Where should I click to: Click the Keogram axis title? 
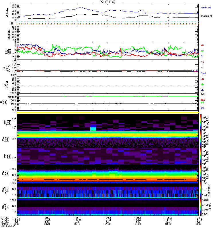click(x=9, y=34)
